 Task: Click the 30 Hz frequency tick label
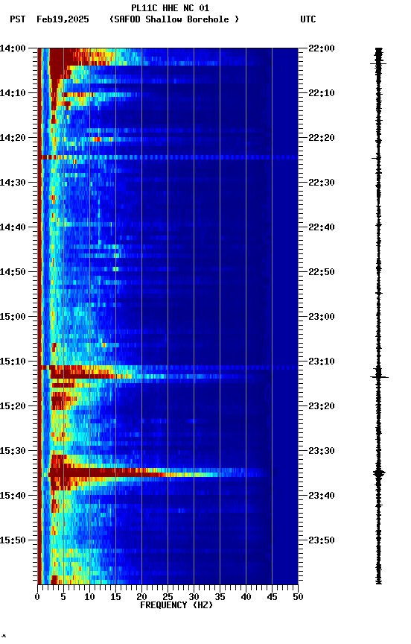[194, 597]
